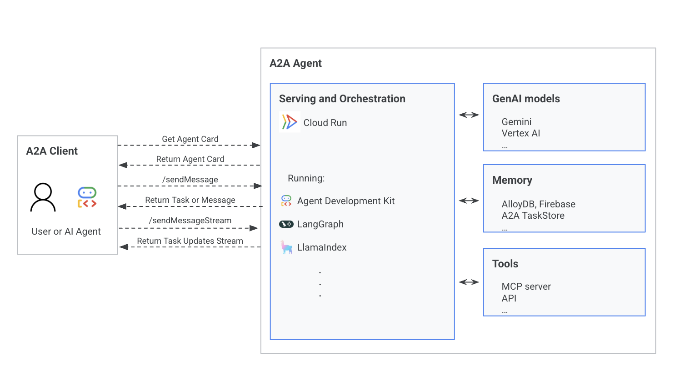Click the Return Task Updates Stream arrow
The height and width of the screenshot is (392, 690).
click(190, 246)
